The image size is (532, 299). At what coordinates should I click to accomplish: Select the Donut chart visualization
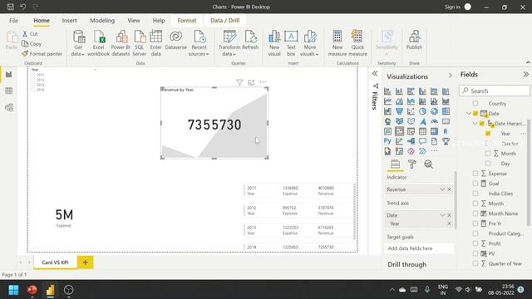coord(434,111)
